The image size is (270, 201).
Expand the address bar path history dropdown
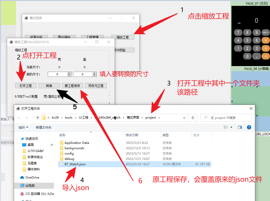pyautogui.click(x=184, y=118)
